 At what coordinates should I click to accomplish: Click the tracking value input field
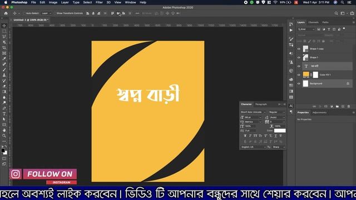[275, 122]
